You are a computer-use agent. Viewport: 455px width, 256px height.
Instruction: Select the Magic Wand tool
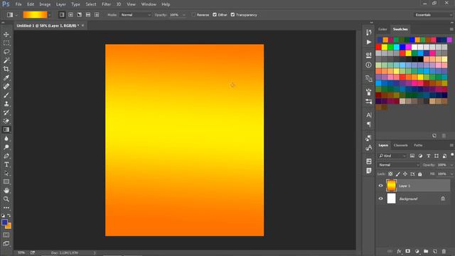(x=6, y=60)
